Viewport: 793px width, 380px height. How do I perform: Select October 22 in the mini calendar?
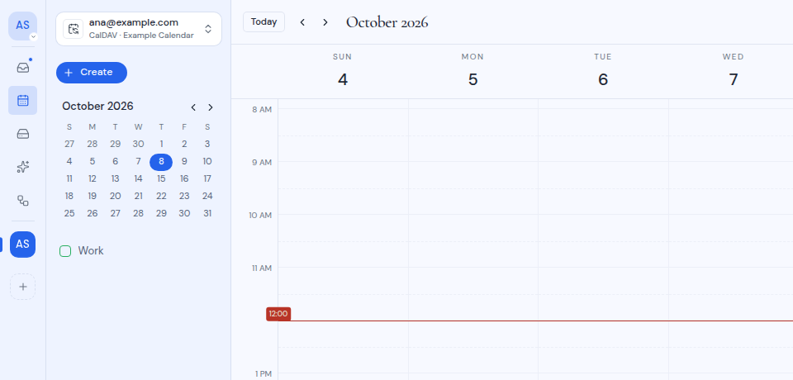[x=161, y=196]
